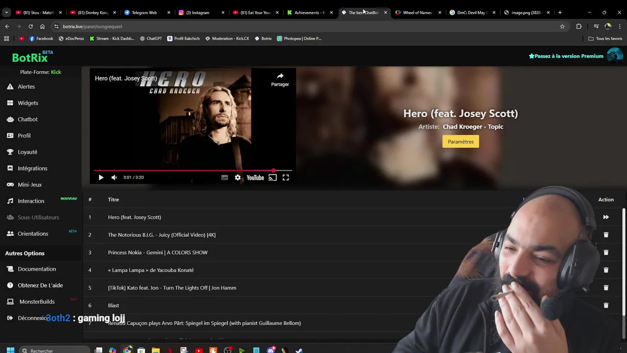627x353 pixels.
Task: Open the Chatbot sidebar section
Action: click(27, 119)
